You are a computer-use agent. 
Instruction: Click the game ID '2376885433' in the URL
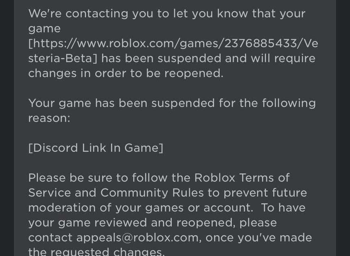(260, 43)
